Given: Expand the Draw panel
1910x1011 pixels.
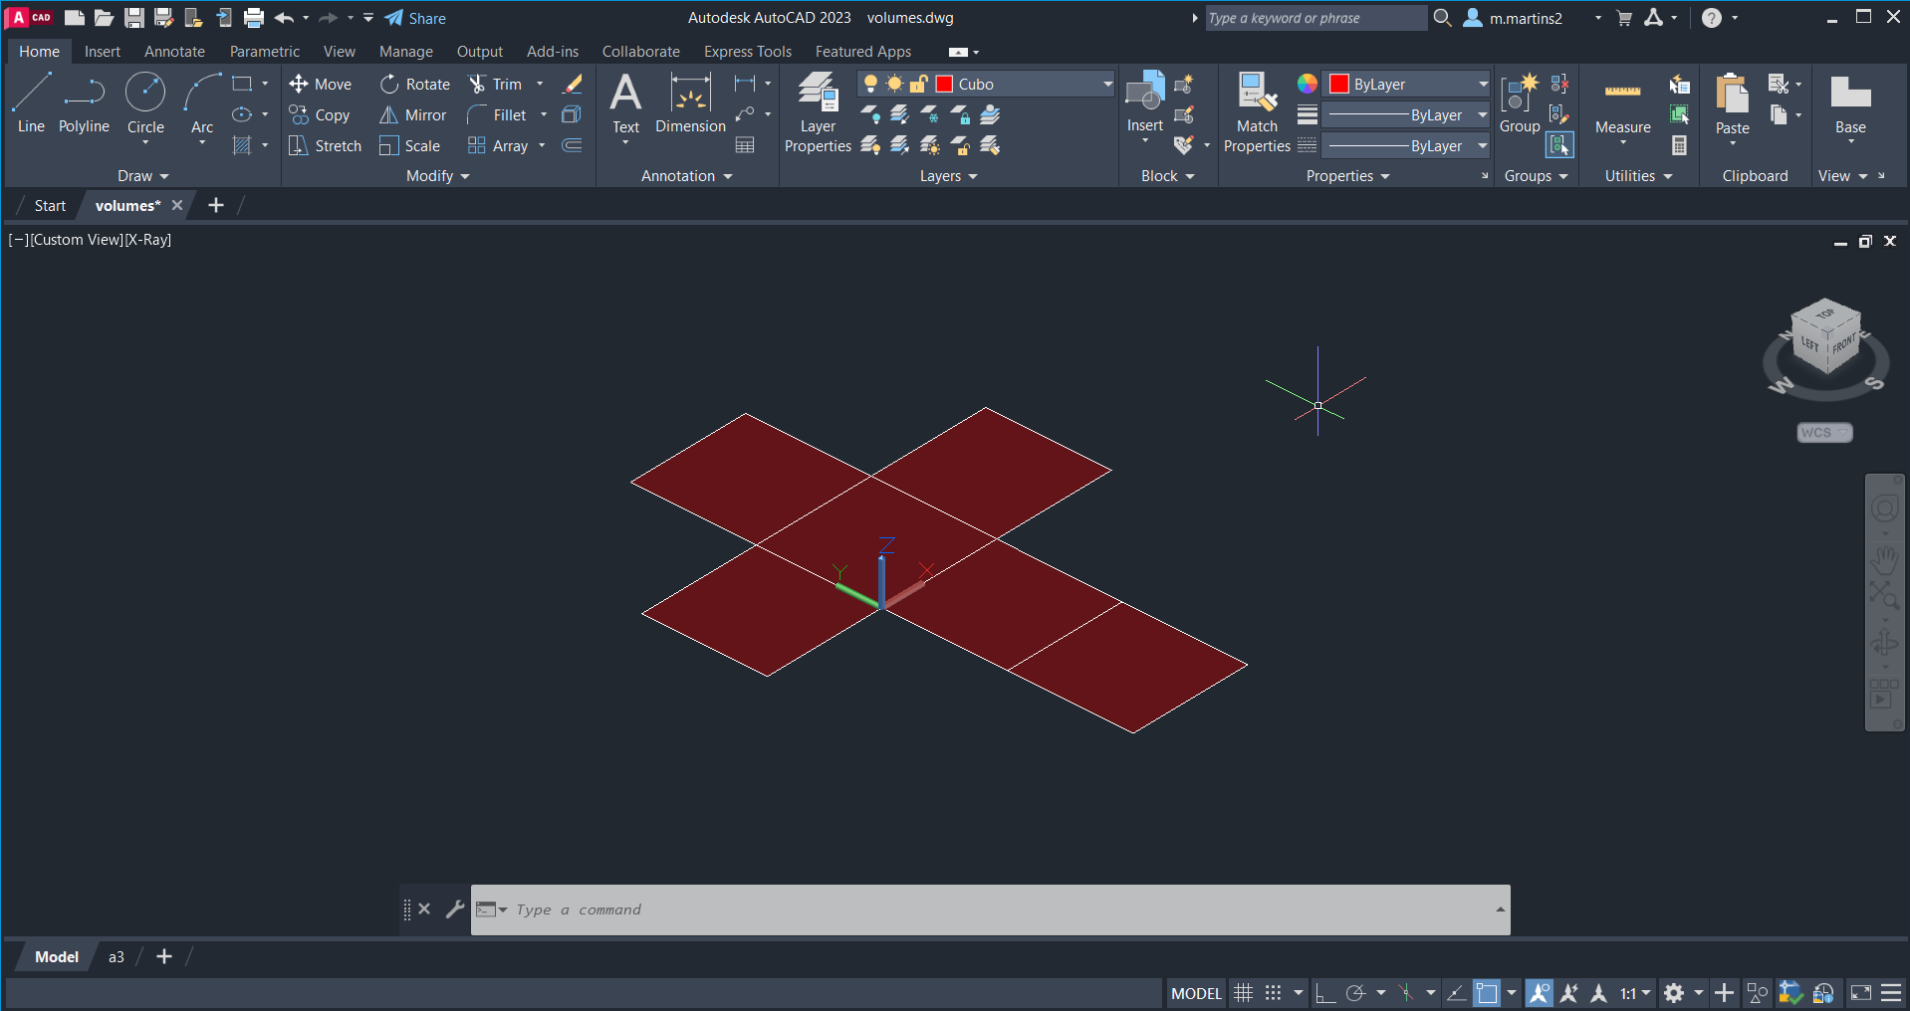Looking at the screenshot, I should 143,176.
